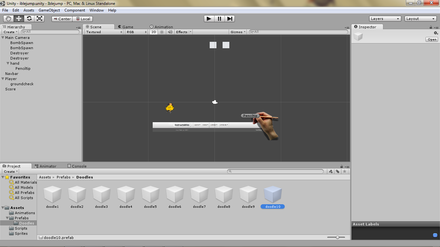Click the blue Asset Labels button
Image resolution: width=440 pixels, height=247 pixels.
coord(435,235)
